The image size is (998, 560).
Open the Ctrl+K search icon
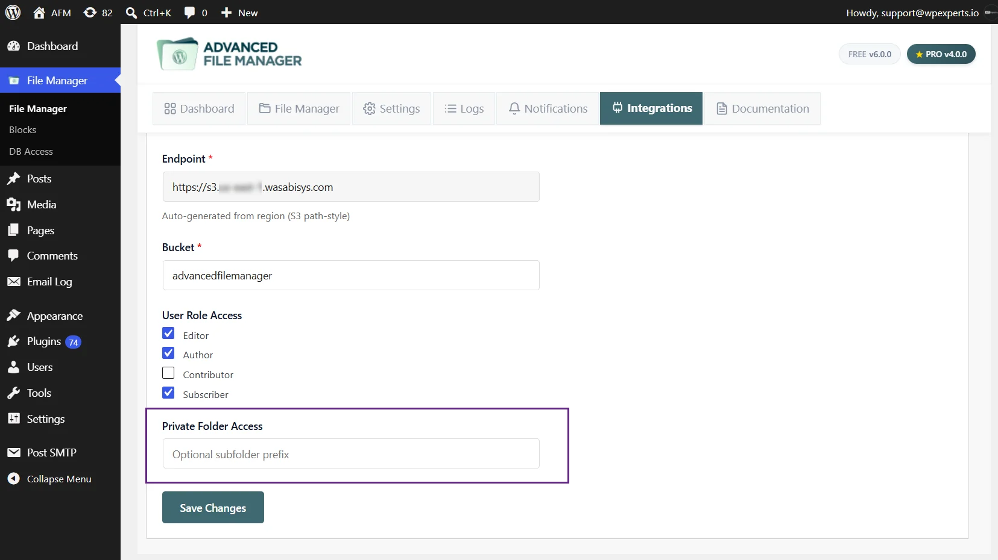(131, 13)
